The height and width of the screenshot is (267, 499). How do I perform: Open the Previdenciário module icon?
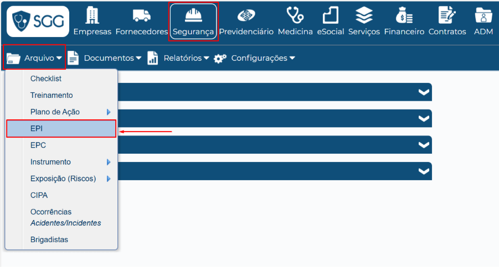point(246,15)
